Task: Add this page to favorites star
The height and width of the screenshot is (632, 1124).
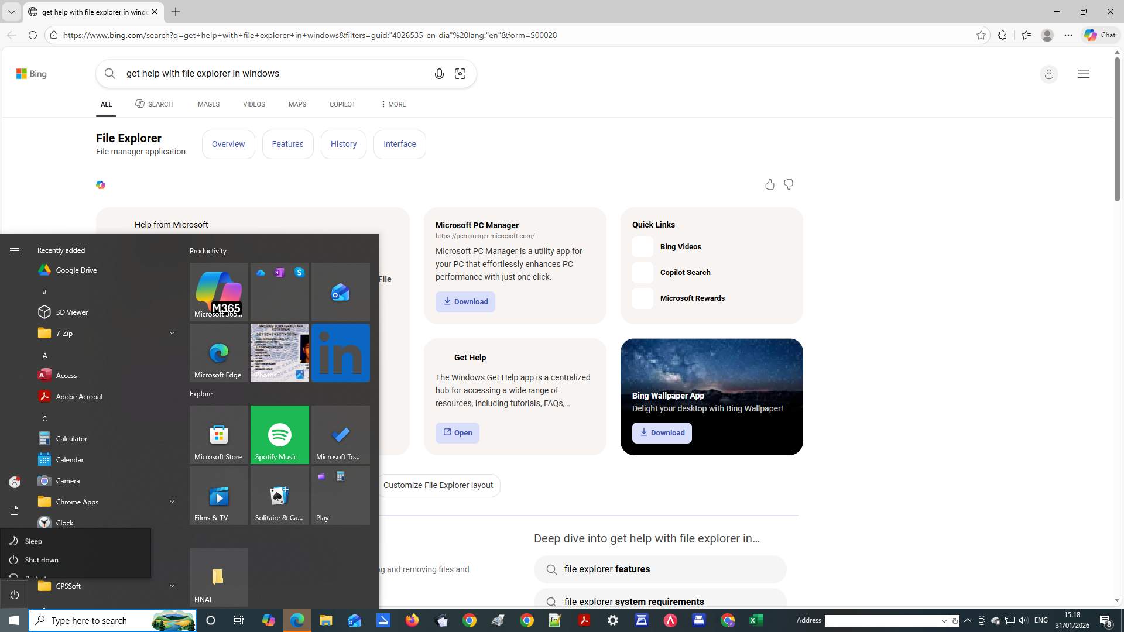Action: (x=981, y=35)
